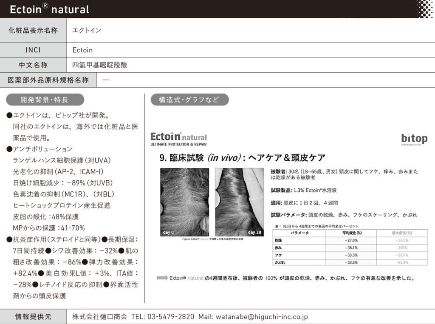Screen dimensions: 435x324
Task: Click the dotted halftone pattern in header corner
Action: coord(423,9)
